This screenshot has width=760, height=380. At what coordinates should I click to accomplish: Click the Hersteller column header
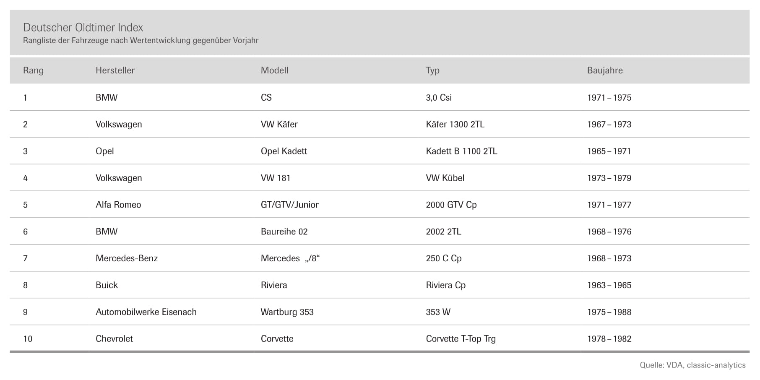click(115, 70)
